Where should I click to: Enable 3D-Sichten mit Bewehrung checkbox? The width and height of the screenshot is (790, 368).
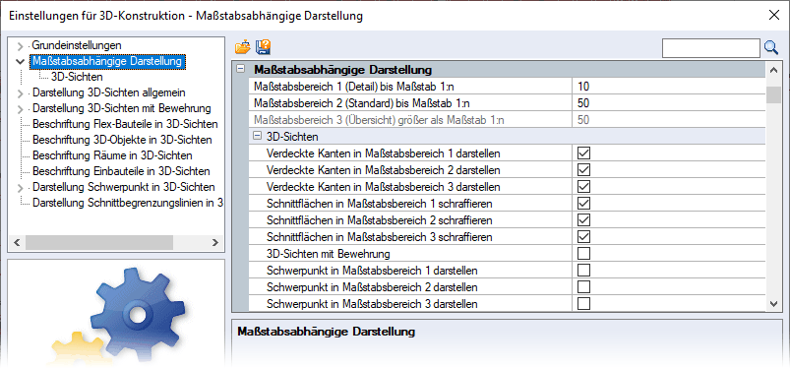coord(583,253)
